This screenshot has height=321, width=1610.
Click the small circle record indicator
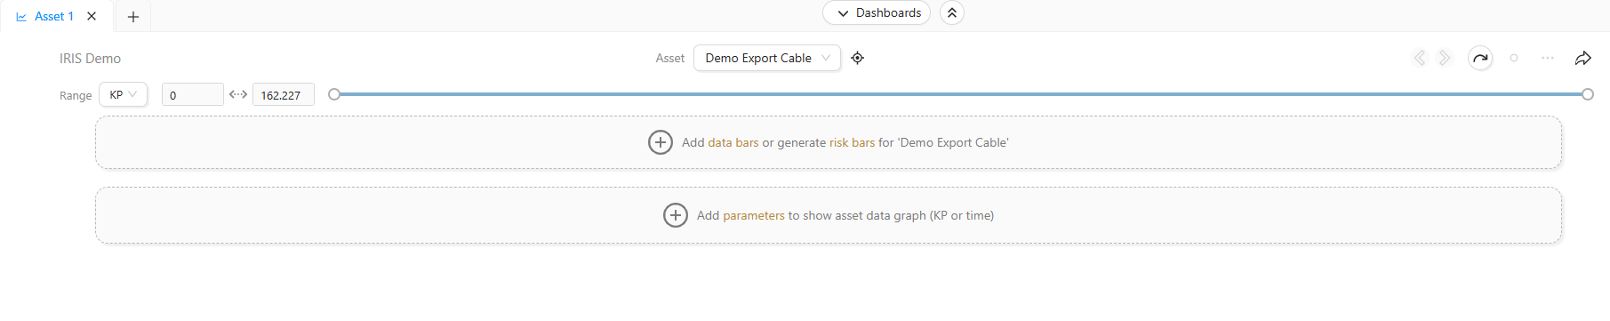[x=1514, y=58]
